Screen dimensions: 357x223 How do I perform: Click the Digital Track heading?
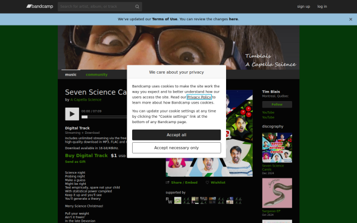click(x=77, y=128)
